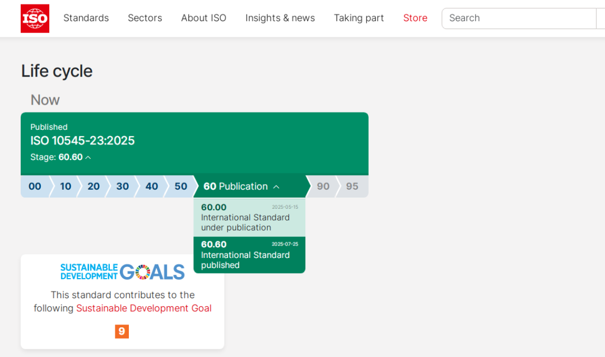Select life cycle stage 20
Screen dimensions: 605x357
point(94,186)
